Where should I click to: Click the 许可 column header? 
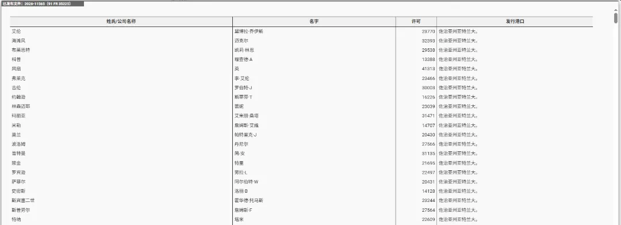coord(416,21)
